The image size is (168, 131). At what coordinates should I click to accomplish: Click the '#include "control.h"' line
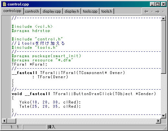coord(37,39)
